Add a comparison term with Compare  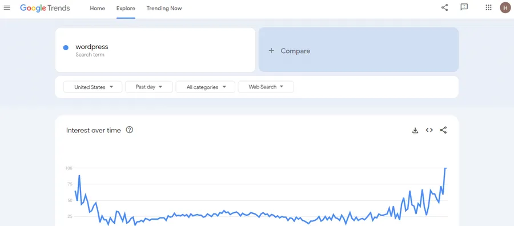click(x=359, y=50)
